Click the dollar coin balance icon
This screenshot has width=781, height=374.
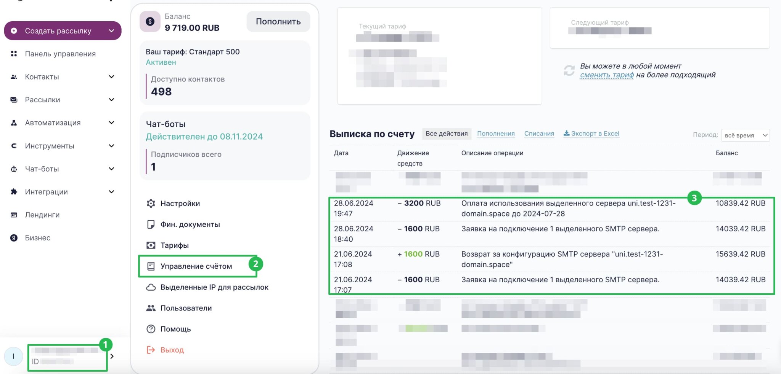[150, 22]
